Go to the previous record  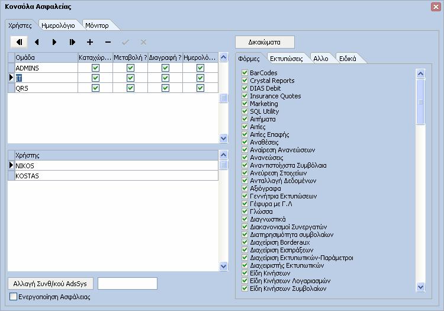click(x=37, y=42)
